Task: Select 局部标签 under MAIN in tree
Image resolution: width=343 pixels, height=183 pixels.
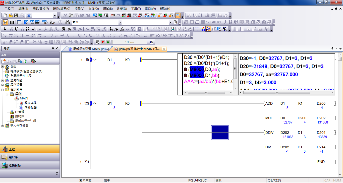Action: 30,107
